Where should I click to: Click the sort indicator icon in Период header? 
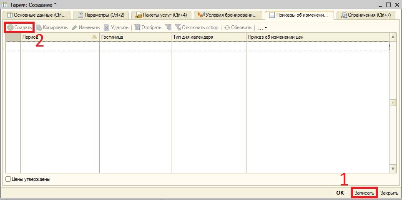click(94, 37)
